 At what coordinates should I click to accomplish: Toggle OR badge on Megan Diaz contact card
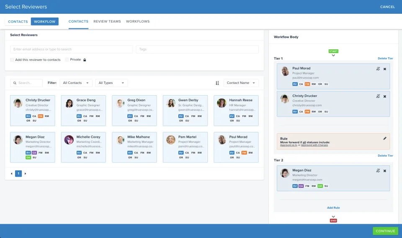coord(28,157)
